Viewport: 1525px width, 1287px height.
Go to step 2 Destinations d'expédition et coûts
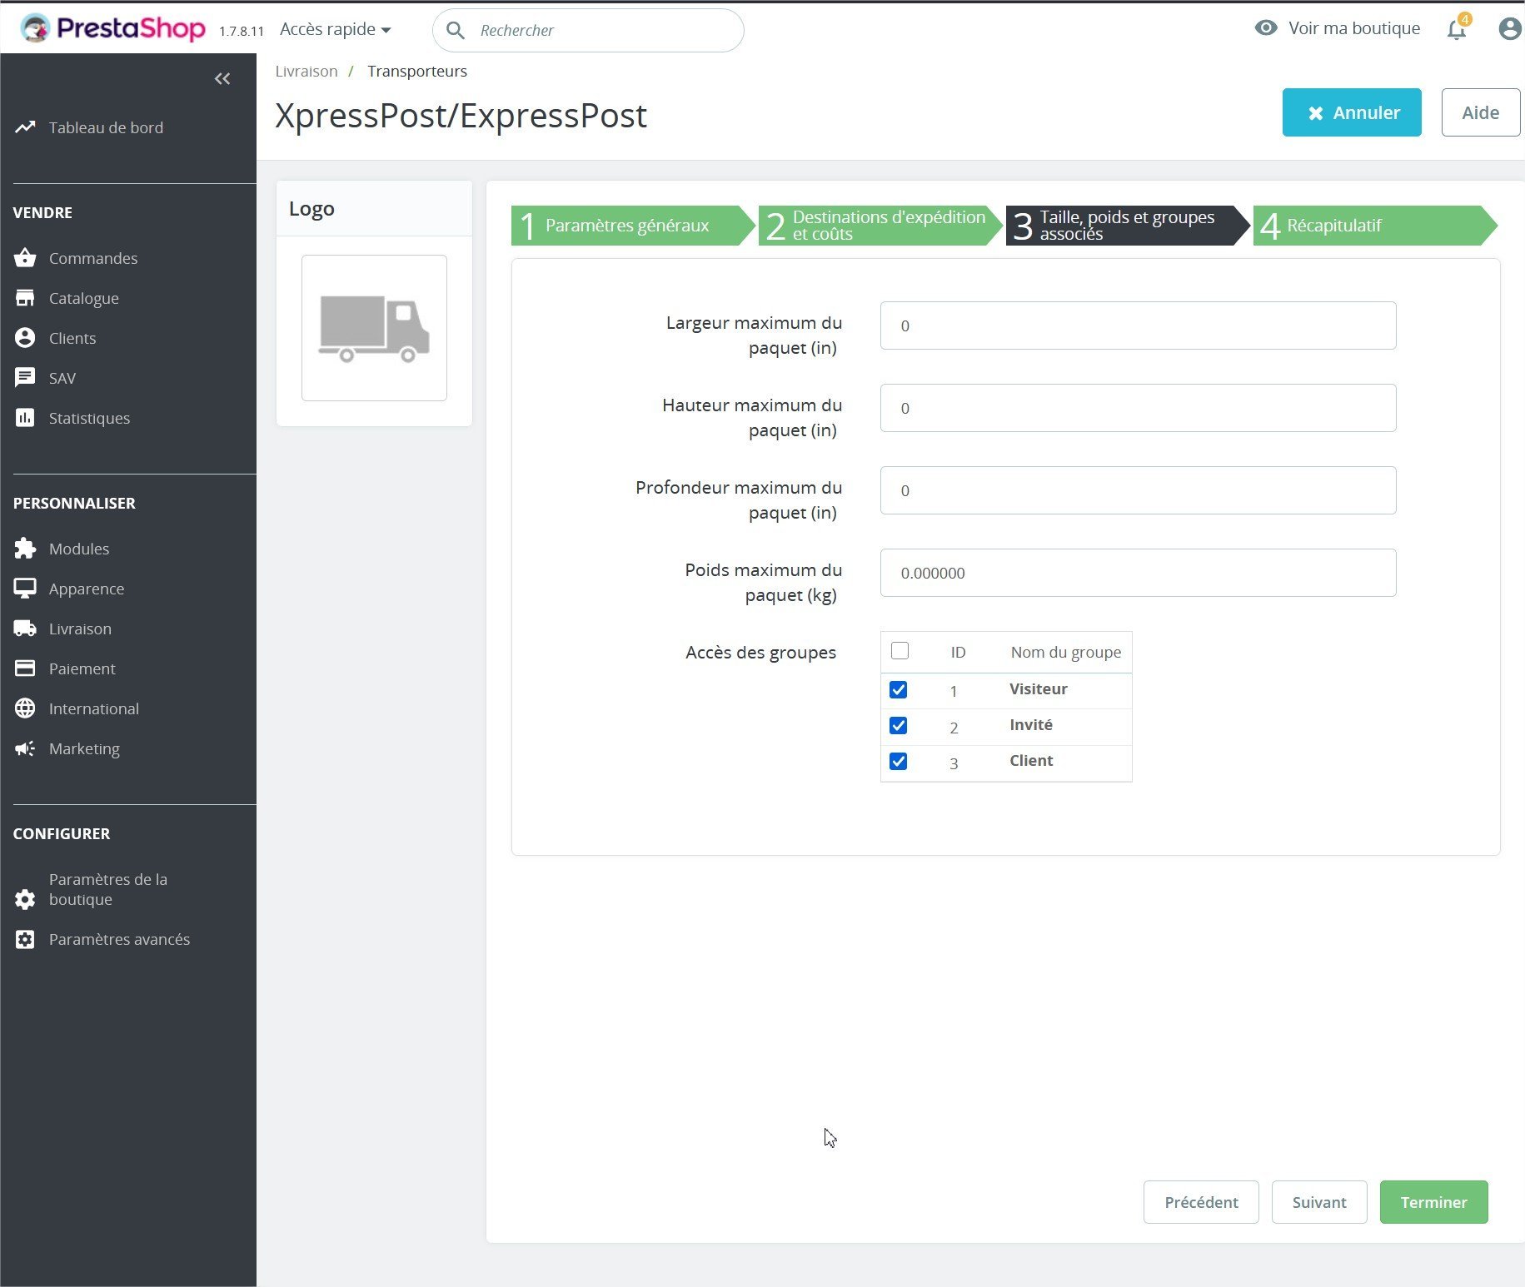(x=880, y=226)
